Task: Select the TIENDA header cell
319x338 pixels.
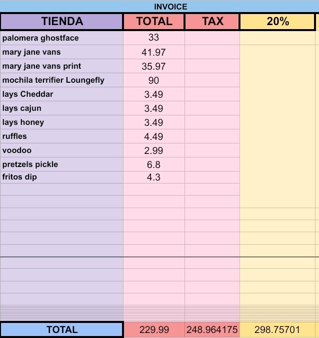Action: pyautogui.click(x=62, y=22)
